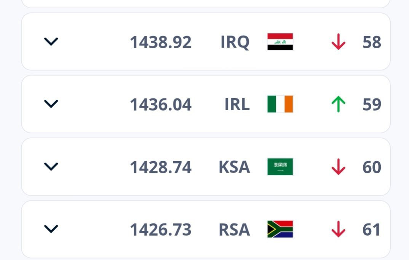Viewport: 409px width, 260px height.
Task: Select the KSA team code
Action: (234, 167)
